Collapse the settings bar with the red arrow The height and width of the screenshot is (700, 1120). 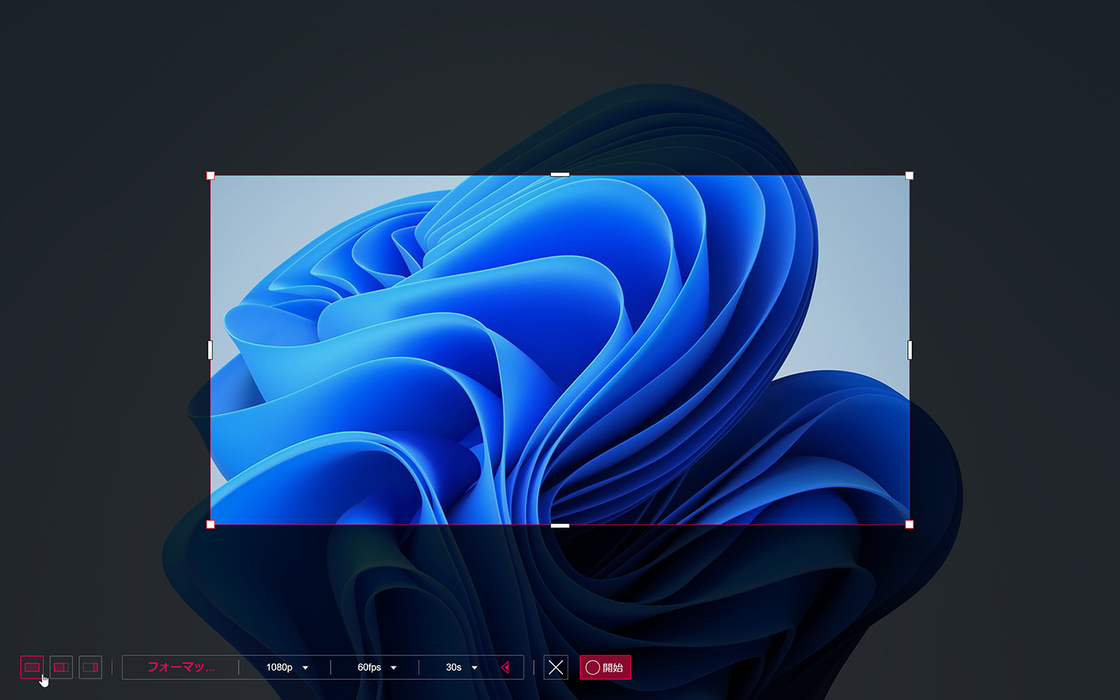click(x=505, y=667)
